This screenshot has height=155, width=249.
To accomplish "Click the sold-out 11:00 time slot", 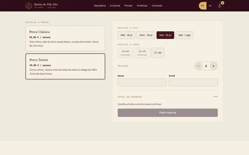I will 125,53.
